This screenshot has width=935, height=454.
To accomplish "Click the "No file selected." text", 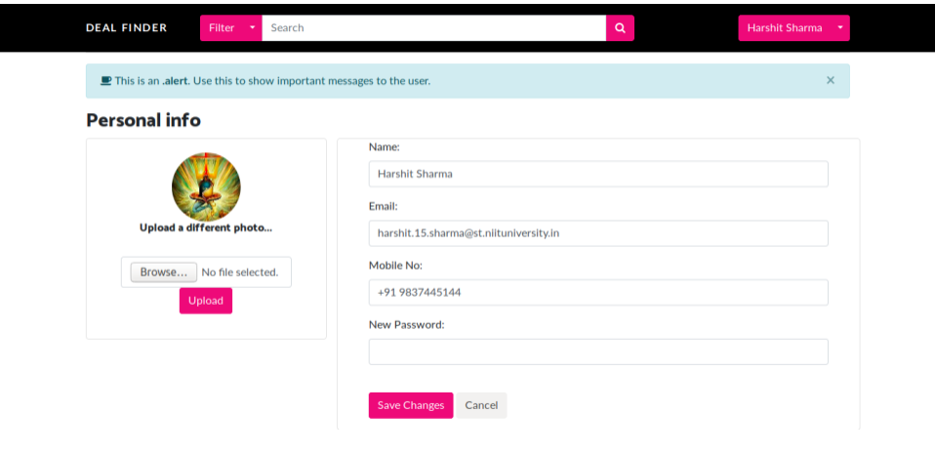I will pyautogui.click(x=240, y=272).
